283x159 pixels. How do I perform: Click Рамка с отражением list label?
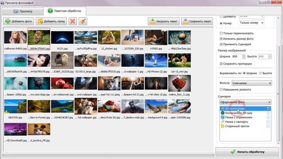click(239, 117)
